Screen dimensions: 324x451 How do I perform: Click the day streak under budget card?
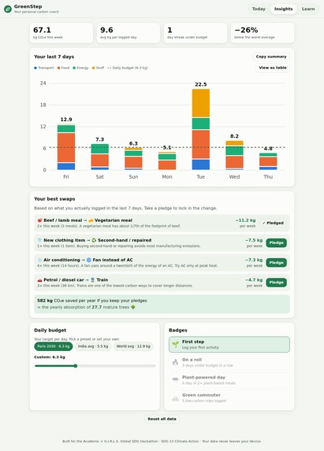196,33
